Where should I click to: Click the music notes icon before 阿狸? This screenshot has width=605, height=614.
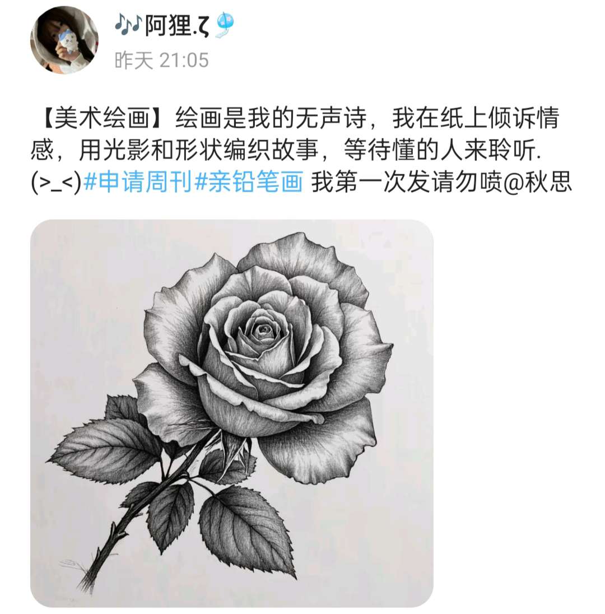[x=127, y=25]
